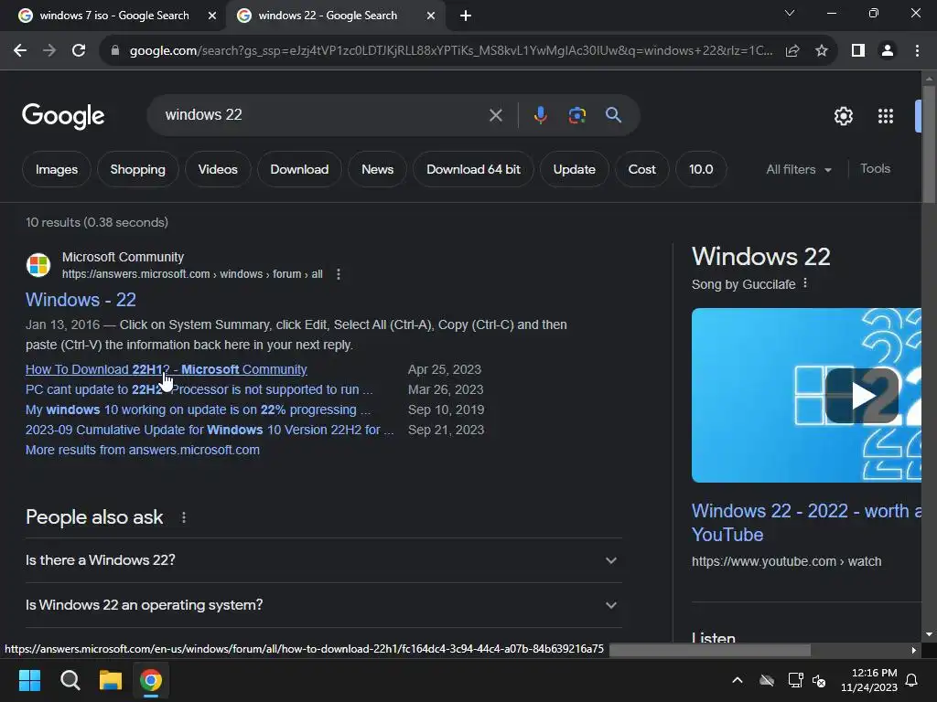Select the 10.0 filter chip

pos(701,169)
